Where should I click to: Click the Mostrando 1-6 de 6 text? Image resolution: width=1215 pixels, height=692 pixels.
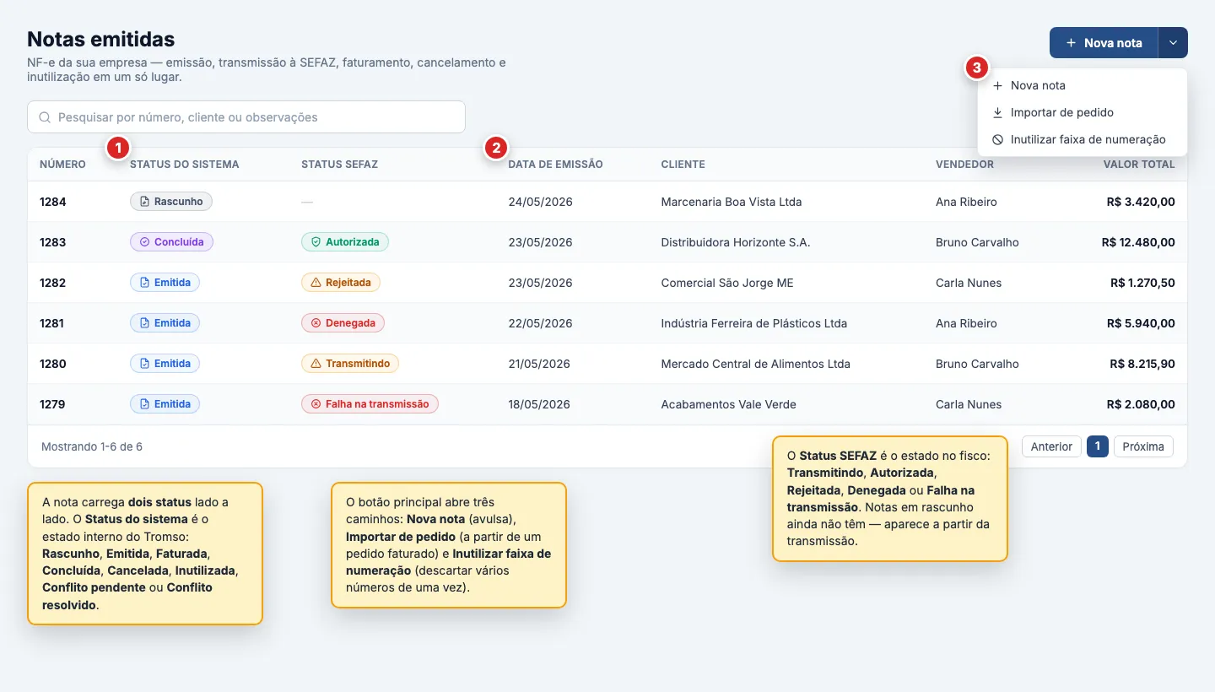[92, 446]
